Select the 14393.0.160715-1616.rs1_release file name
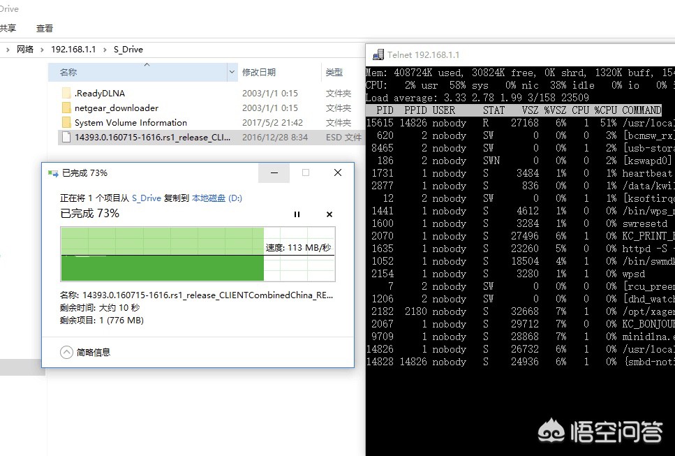 pyautogui.click(x=153, y=138)
